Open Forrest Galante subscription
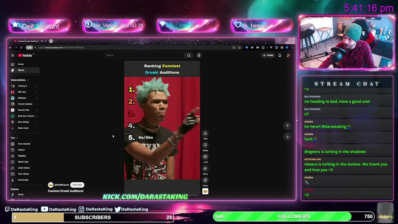Viewport: 398px width, 224px height. click(x=25, y=104)
